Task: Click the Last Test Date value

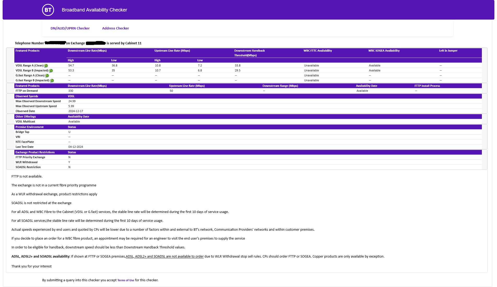Action: tap(75, 147)
